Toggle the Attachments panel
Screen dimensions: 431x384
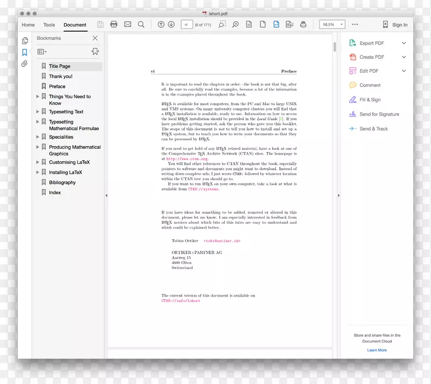(x=24, y=64)
